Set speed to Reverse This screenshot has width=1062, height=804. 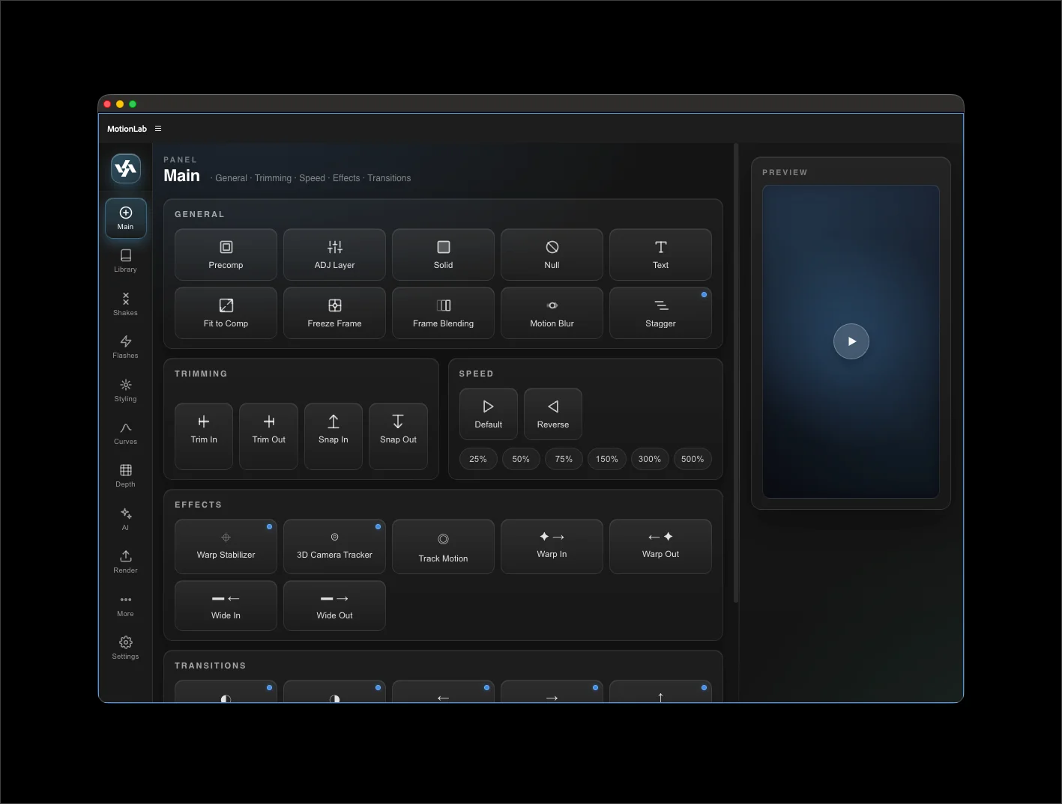pos(553,414)
